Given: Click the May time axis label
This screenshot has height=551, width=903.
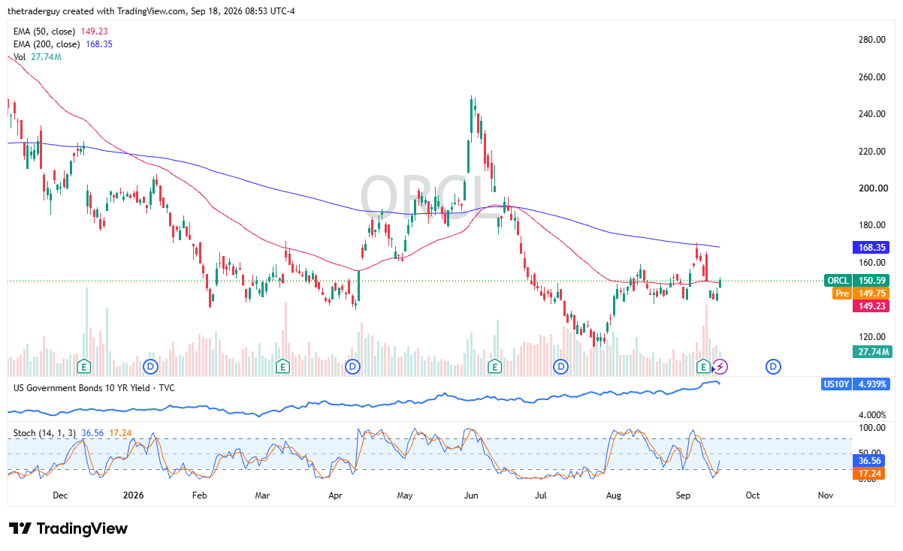Looking at the screenshot, I should pyautogui.click(x=405, y=495).
